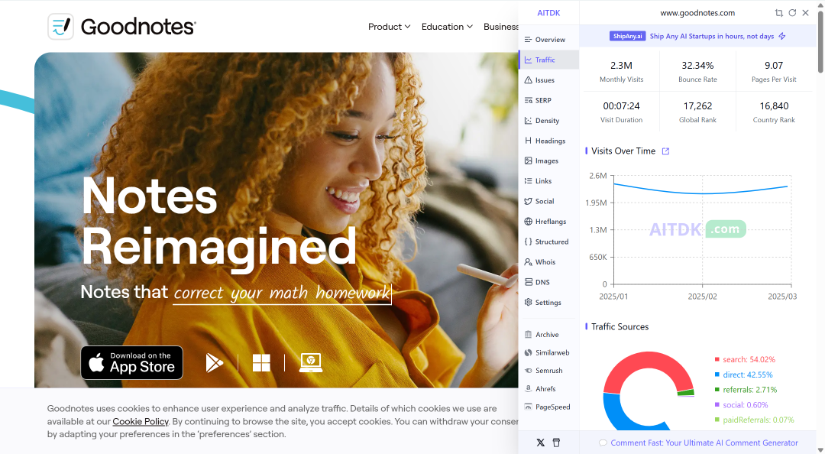Click the social 0.60% legend entry

[x=741, y=405]
